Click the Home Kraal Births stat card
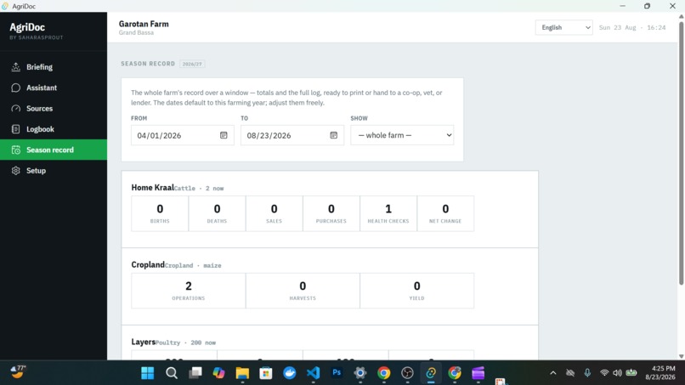This screenshot has width=685, height=385. pyautogui.click(x=160, y=213)
